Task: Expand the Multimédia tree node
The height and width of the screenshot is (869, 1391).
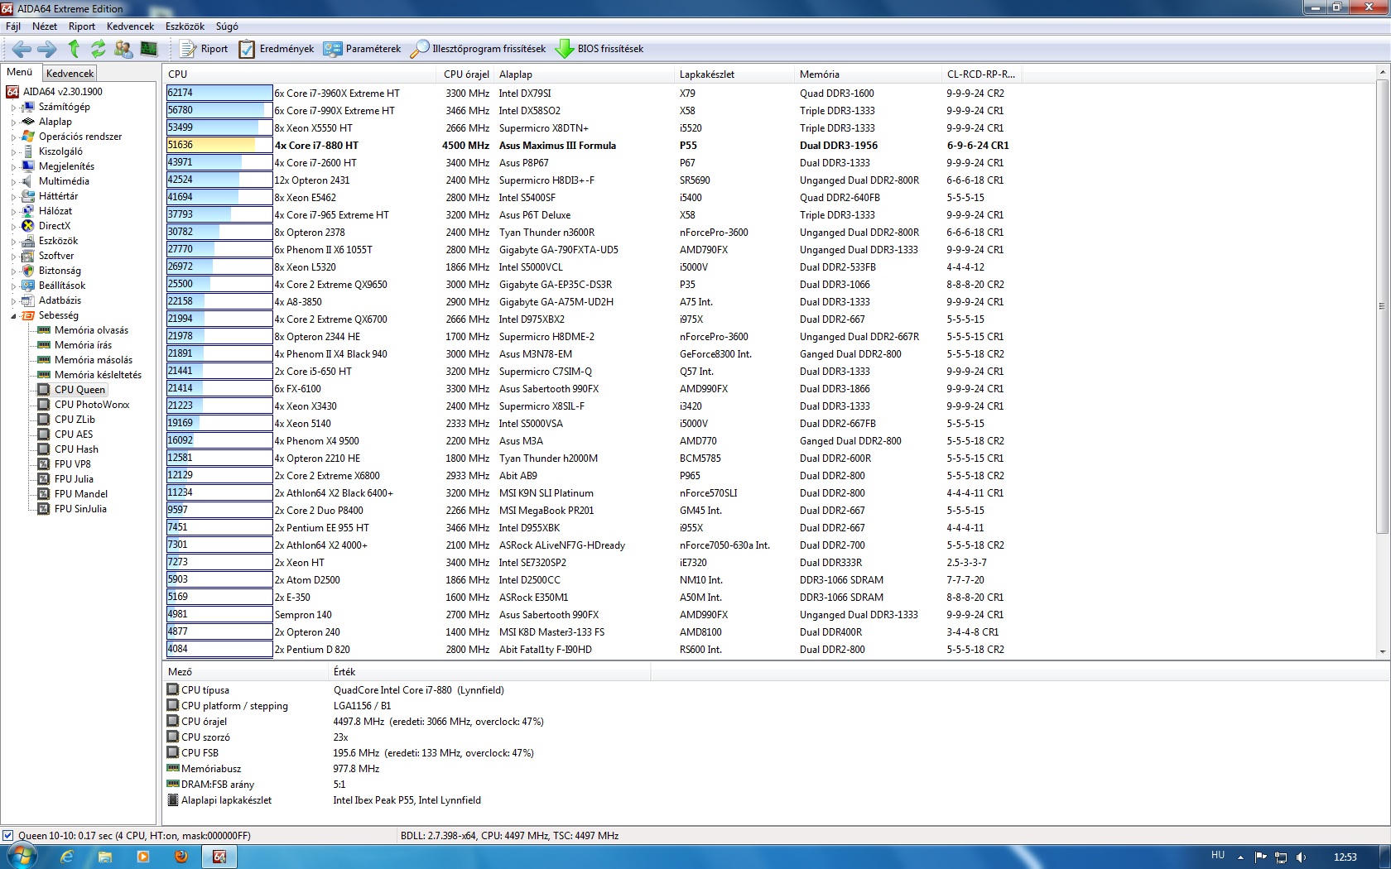Action: tap(13, 181)
